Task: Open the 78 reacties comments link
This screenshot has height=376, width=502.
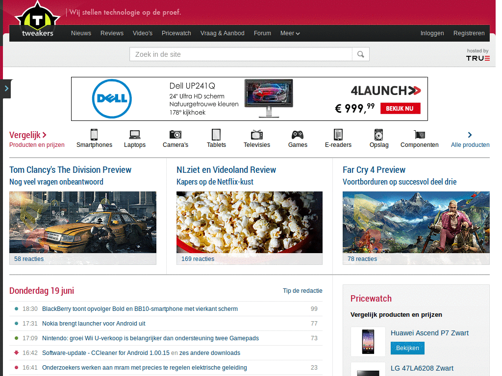Action: coord(362,259)
